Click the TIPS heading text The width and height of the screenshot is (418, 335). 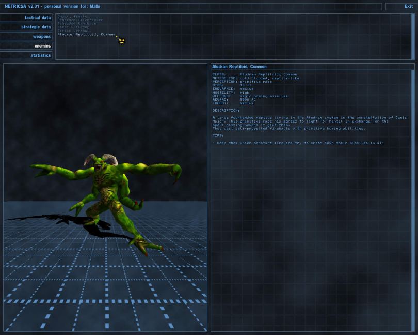tap(218, 135)
